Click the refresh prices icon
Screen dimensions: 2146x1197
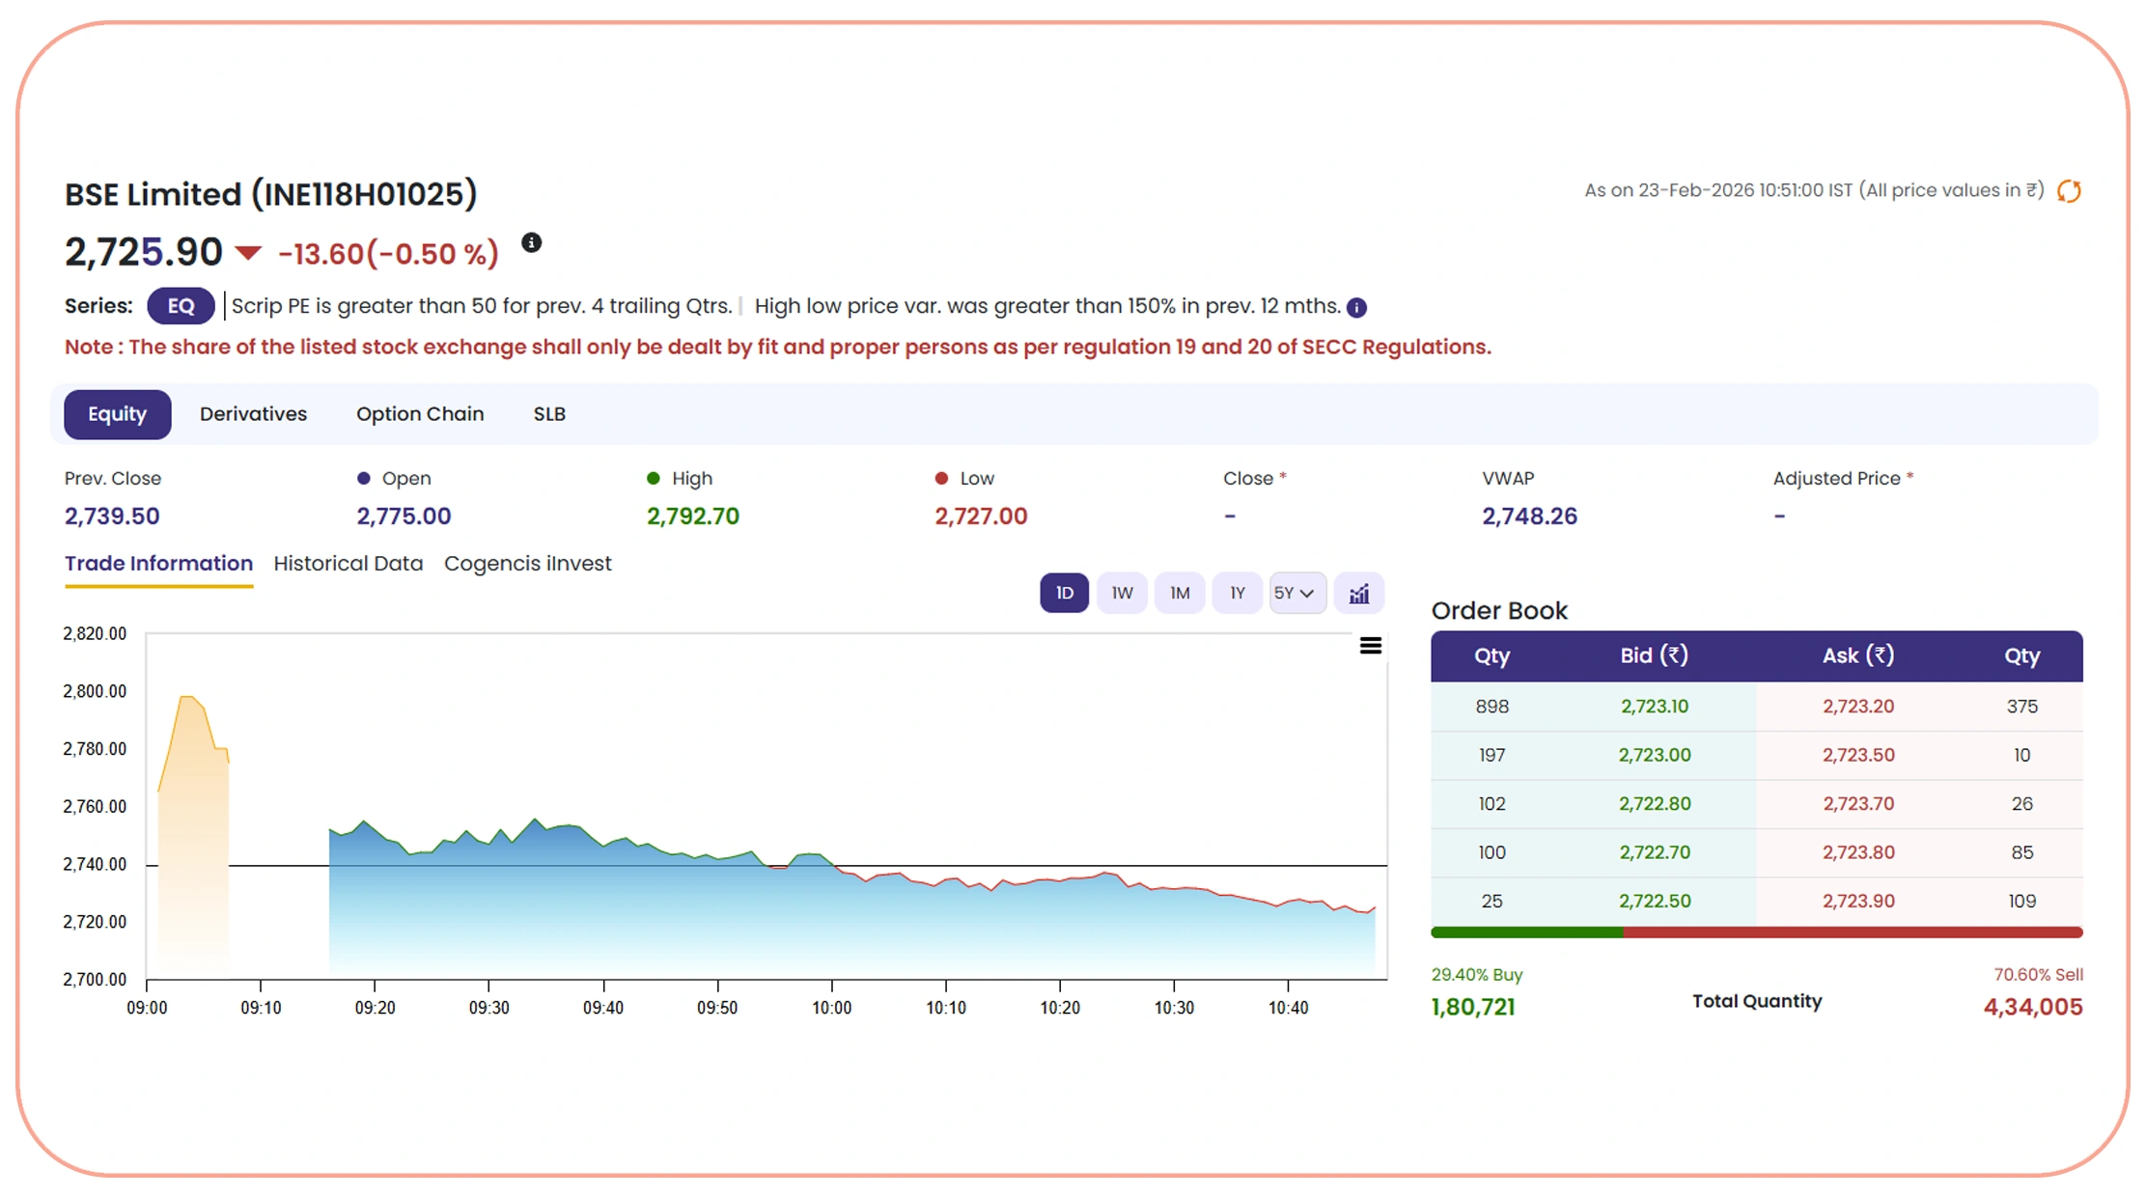click(2069, 190)
